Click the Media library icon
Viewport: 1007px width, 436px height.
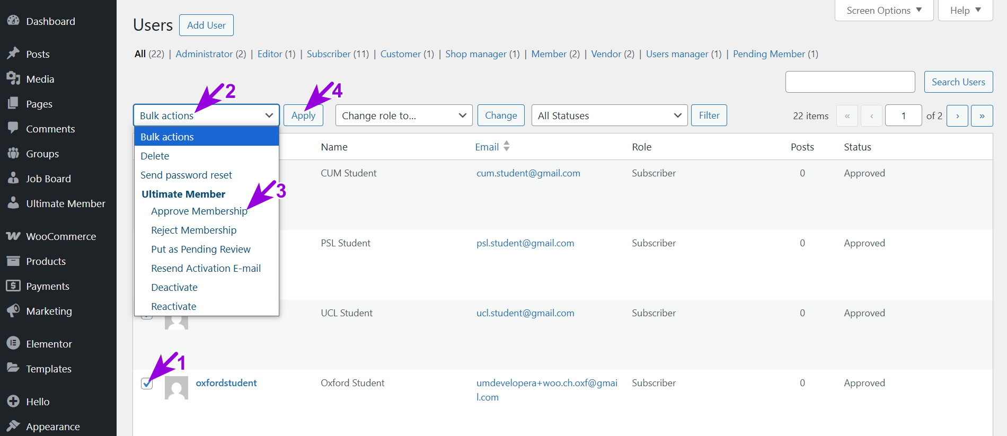coord(13,78)
